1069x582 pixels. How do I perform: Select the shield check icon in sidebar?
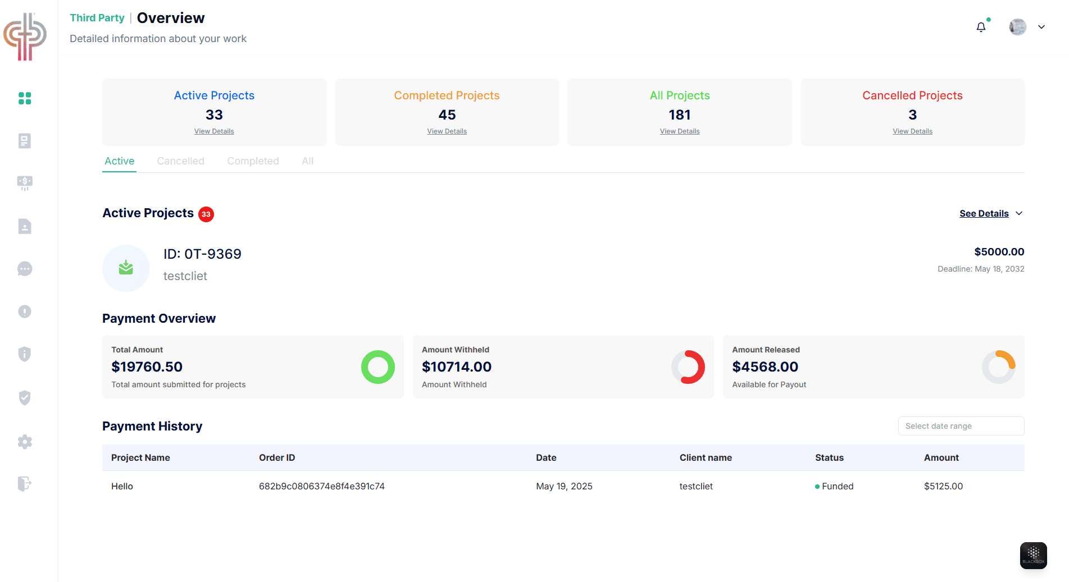coord(25,397)
